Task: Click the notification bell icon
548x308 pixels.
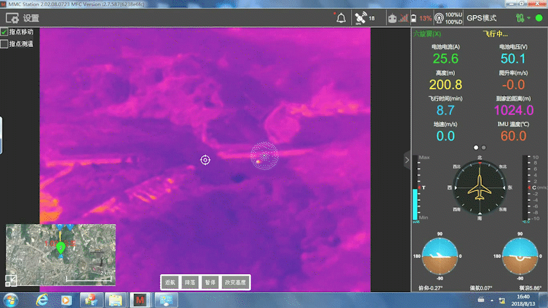Action: click(x=341, y=18)
